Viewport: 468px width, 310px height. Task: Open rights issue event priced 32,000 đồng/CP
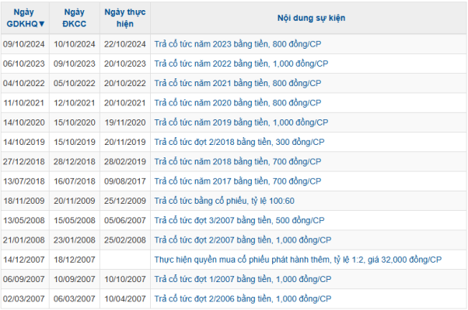pos(298,260)
